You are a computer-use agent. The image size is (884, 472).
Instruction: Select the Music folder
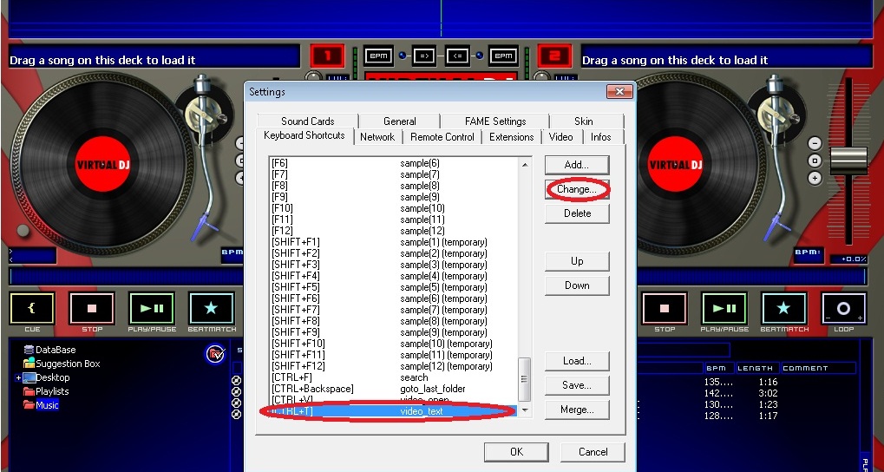(41, 405)
